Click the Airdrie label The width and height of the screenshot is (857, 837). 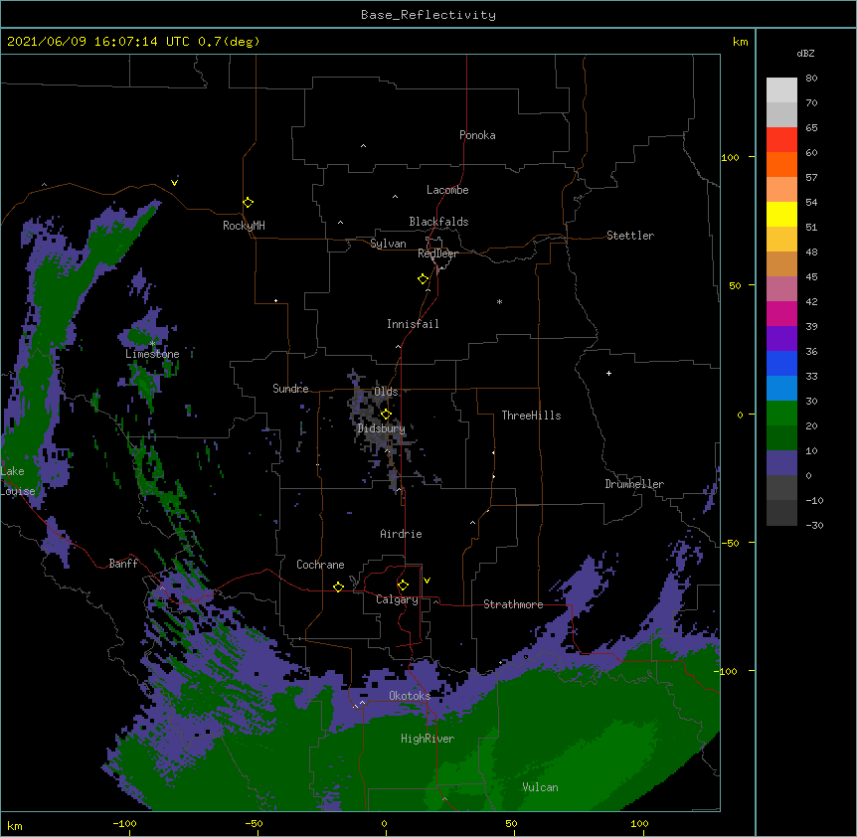[401, 534]
